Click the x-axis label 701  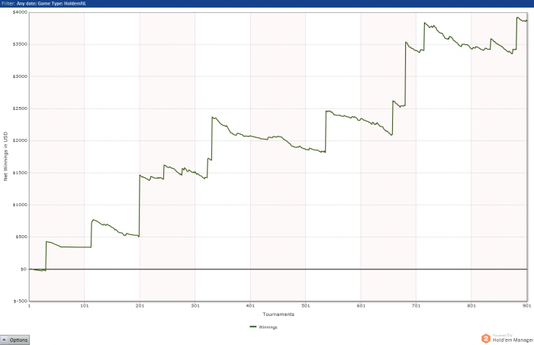[417, 306]
